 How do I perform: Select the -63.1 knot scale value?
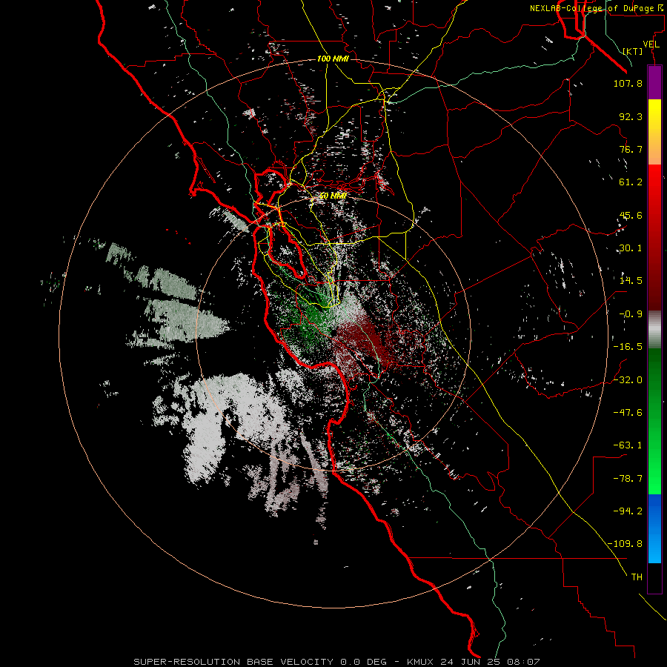(628, 445)
